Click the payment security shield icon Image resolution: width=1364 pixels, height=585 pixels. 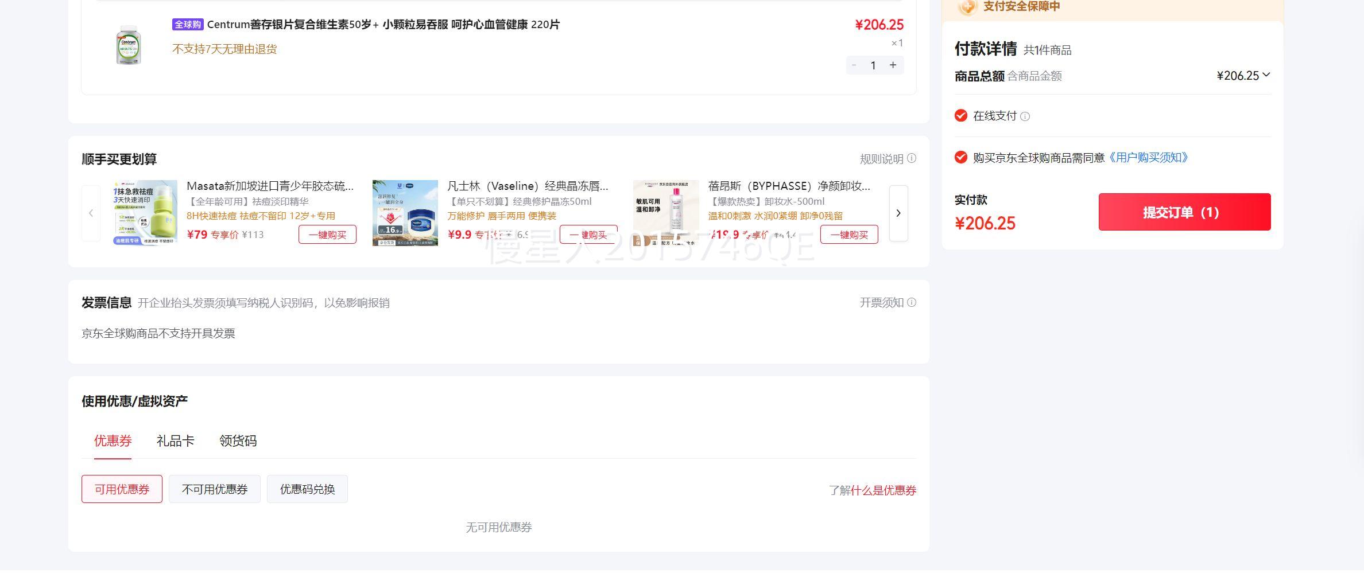pyautogui.click(x=967, y=7)
